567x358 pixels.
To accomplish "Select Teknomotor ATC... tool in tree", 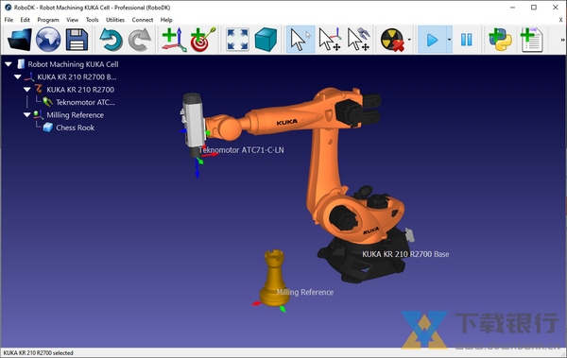I will 85,102.
